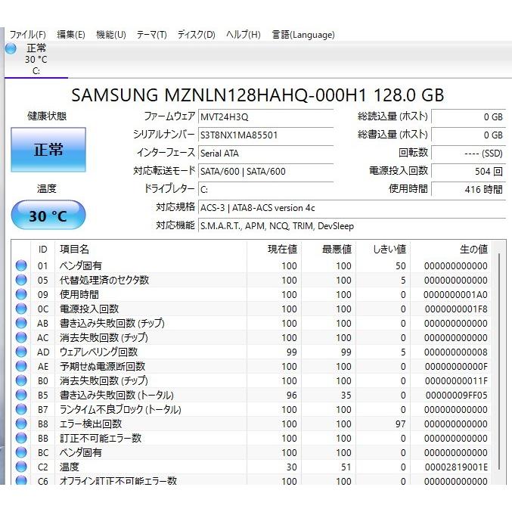The image size is (512, 512).
Task: Click raw value 00000009FF05
Action: click(457, 395)
